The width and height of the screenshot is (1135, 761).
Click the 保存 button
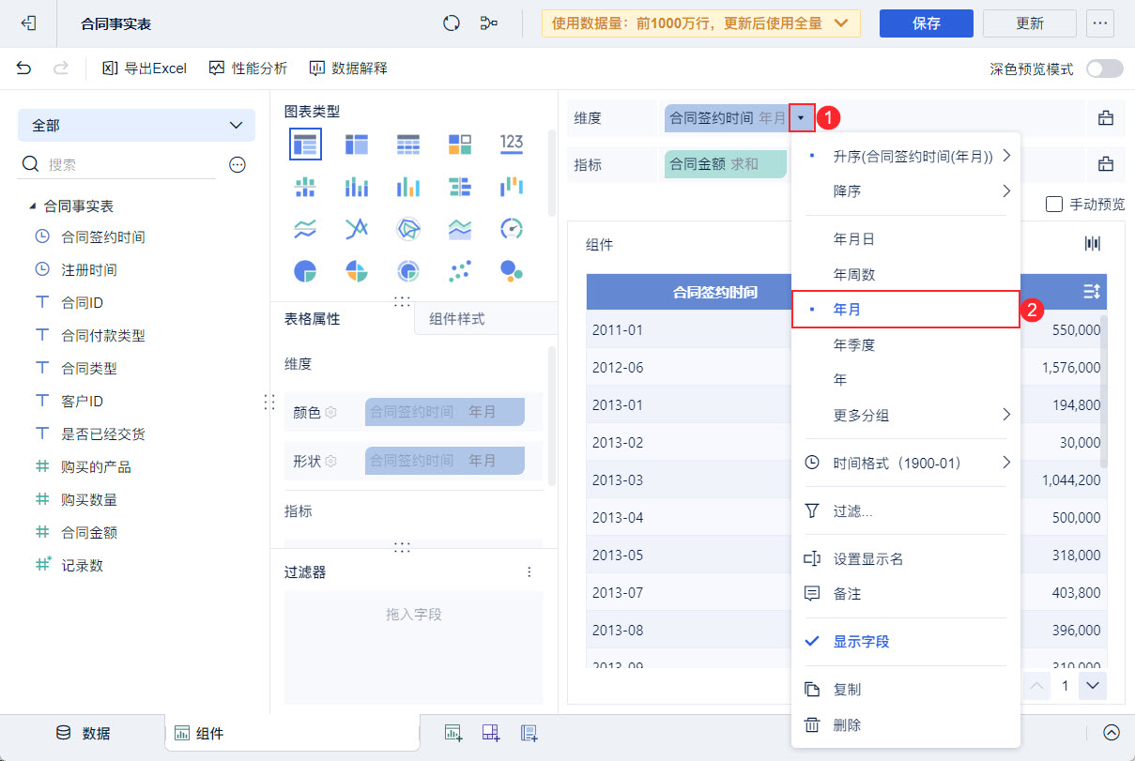pyautogui.click(x=926, y=23)
